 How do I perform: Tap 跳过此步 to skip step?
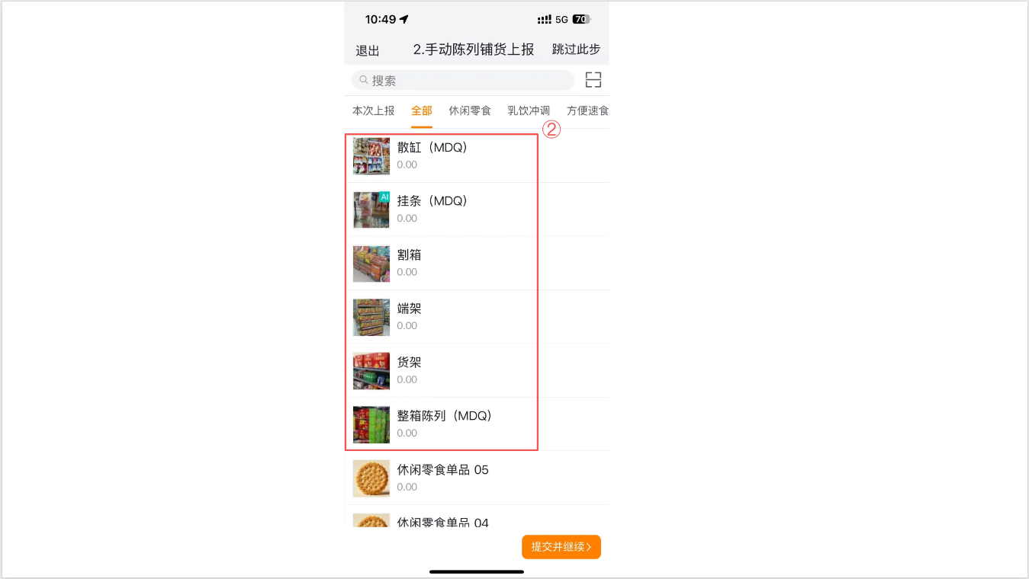(576, 50)
